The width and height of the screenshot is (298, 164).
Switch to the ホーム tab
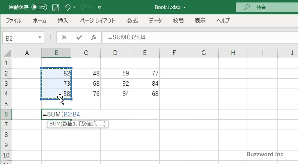(x=40, y=20)
